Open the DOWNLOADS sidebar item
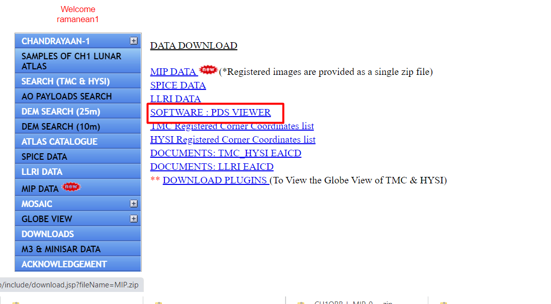This screenshot has width=551, height=304. [x=78, y=234]
